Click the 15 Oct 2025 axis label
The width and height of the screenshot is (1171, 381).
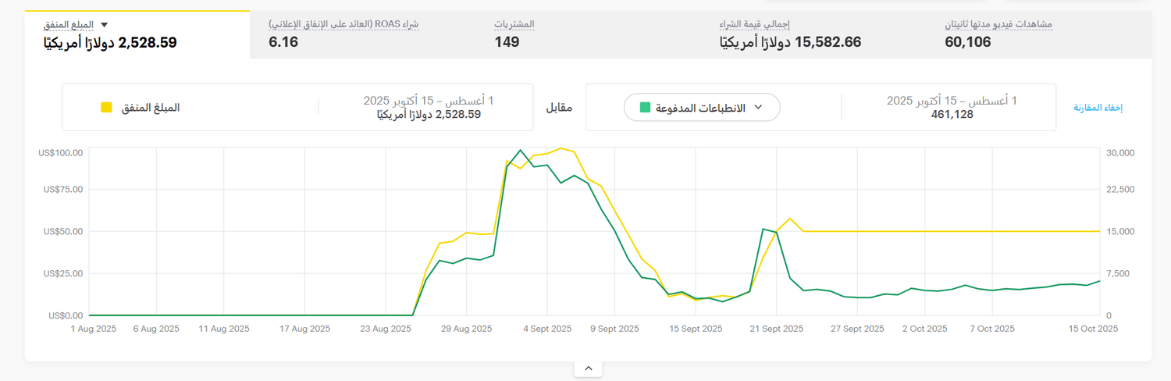pyautogui.click(x=1093, y=329)
